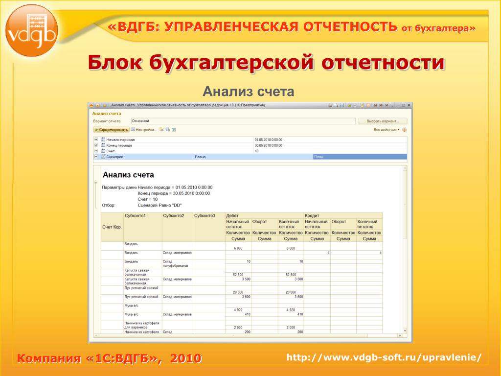Open the 1C main menu icon
Image resolution: width=501 pixels, height=376 pixels.
tap(91, 105)
